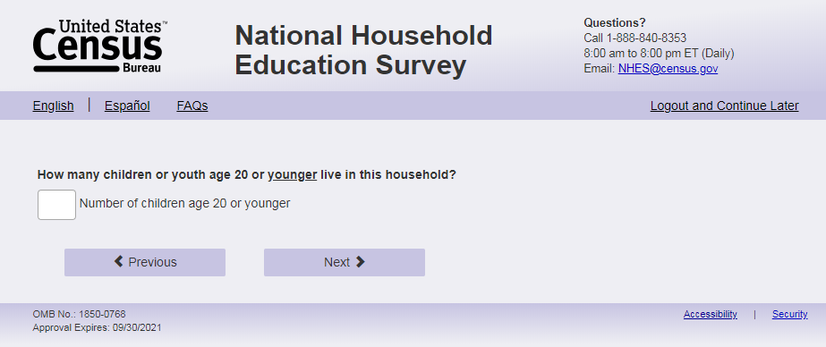Click the left chevron icon on Previous

(x=118, y=262)
